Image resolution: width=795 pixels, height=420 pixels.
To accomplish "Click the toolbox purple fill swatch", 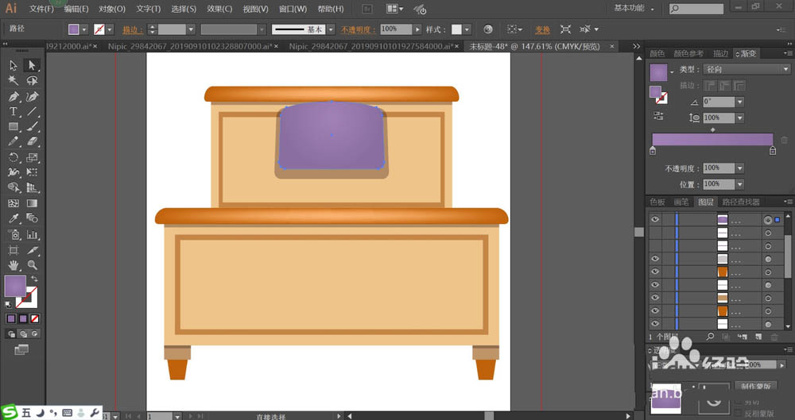I will pos(15,287).
